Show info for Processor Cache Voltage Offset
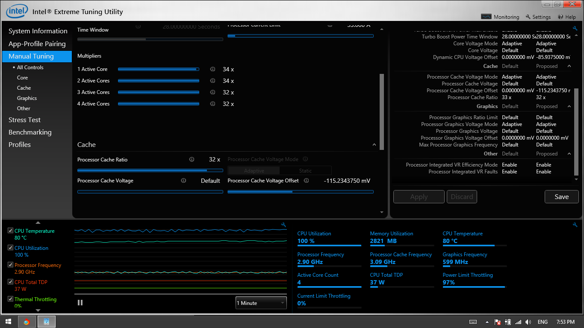 pyautogui.click(x=307, y=181)
